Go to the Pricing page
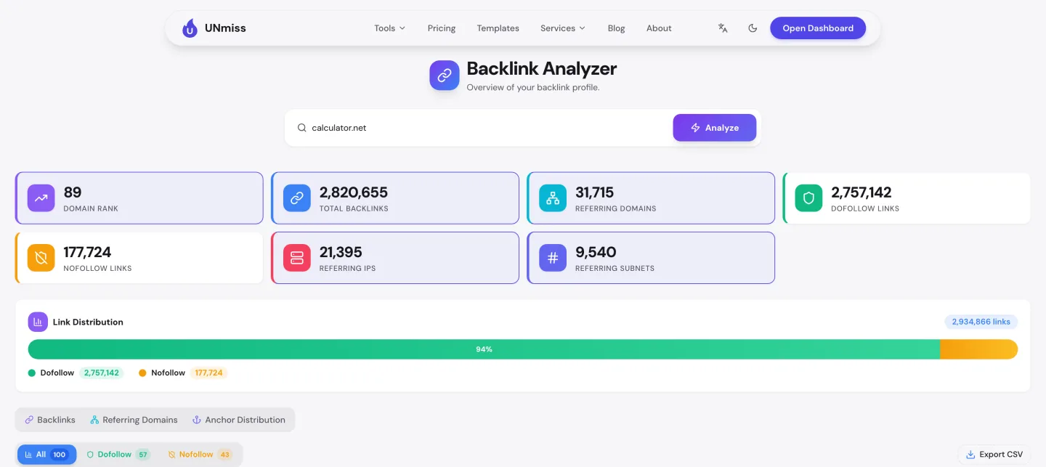This screenshot has height=467, width=1046. (442, 28)
